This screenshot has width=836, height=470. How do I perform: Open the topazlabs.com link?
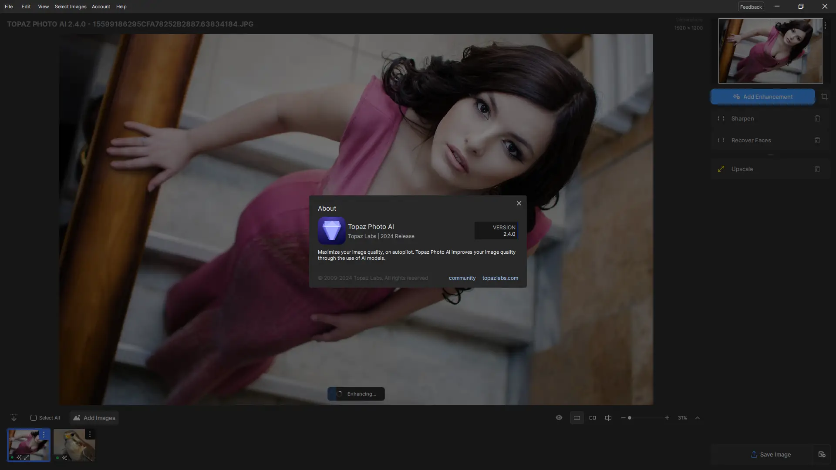[500, 278]
